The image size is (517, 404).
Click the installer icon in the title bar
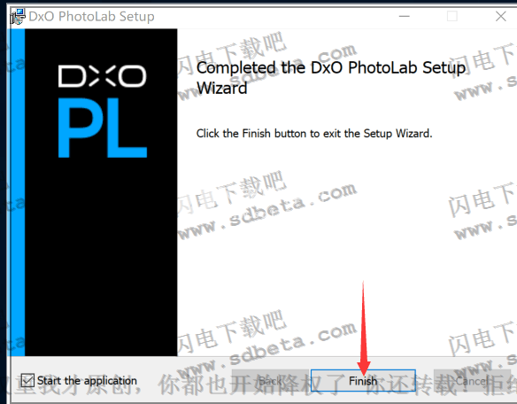click(17, 17)
